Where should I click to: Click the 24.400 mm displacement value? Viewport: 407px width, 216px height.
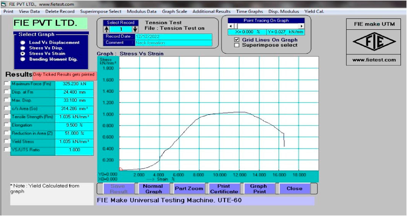75,92
